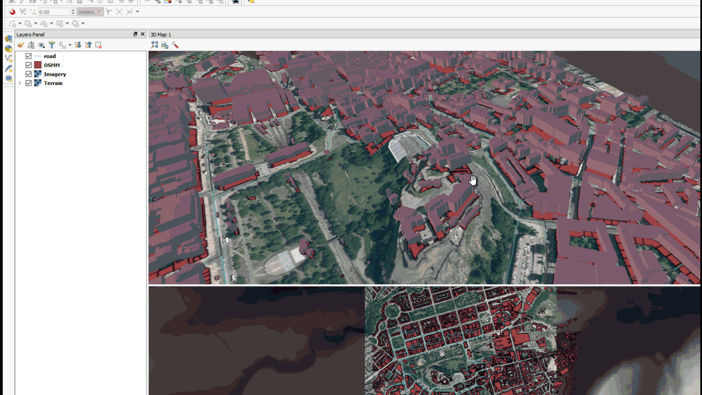Add SpatiaLite feather icon in left toolbar
Screen dimensions: 702x395
pyautogui.click(x=8, y=69)
